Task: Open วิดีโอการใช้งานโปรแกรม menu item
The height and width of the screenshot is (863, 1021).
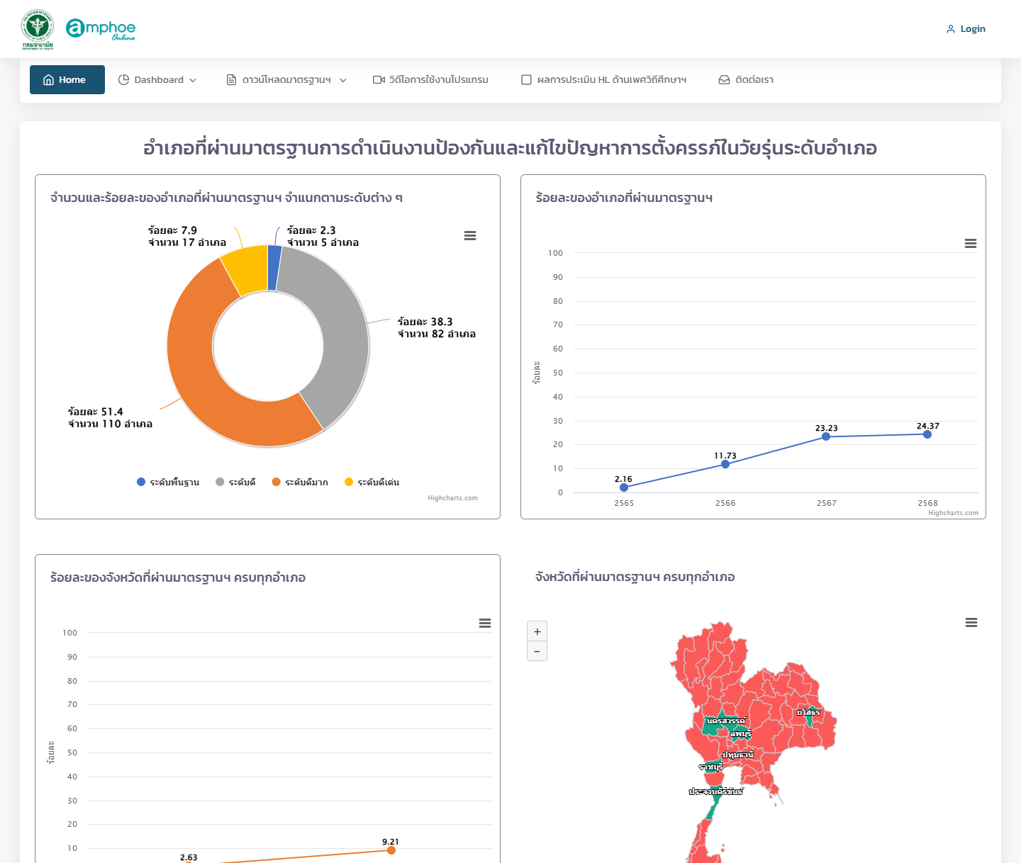Action: [431, 80]
